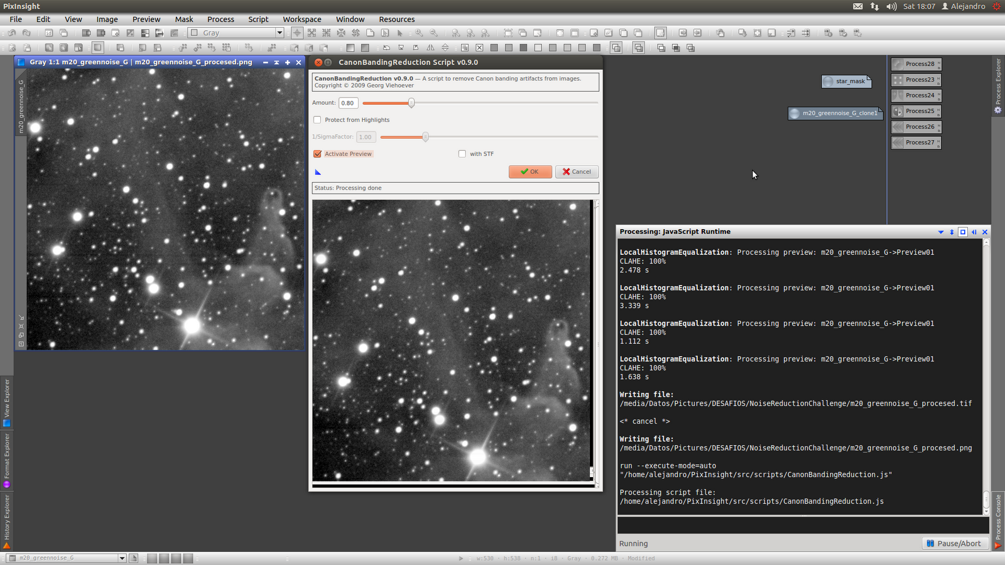Select the star_mask image icon
Viewport: 1005px width, 565px height.
pyautogui.click(x=846, y=81)
